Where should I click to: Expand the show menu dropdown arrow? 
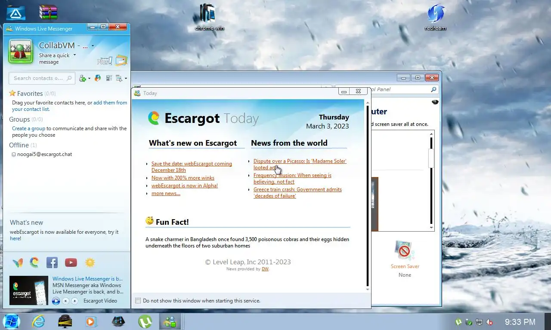click(126, 79)
